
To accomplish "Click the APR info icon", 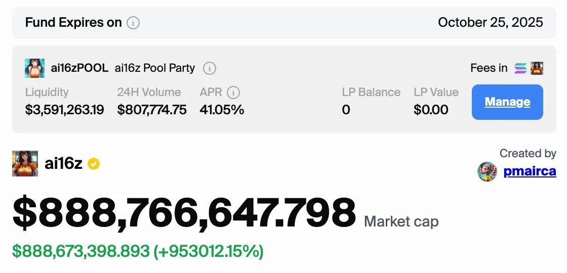I will tap(233, 93).
